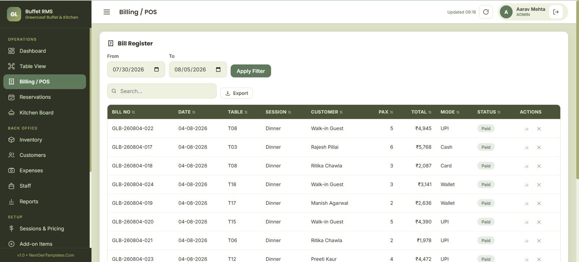Viewport: 579px width, 262px height.
Task: Click customer name Preeti Kaur
Action: coord(324,259)
